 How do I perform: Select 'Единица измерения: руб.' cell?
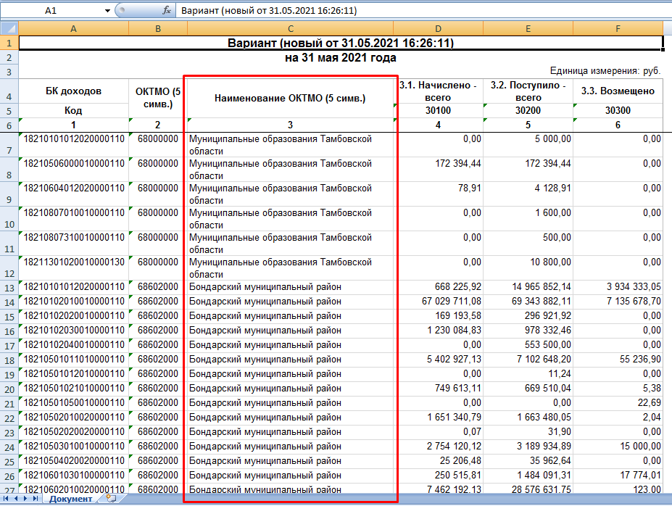click(x=605, y=71)
